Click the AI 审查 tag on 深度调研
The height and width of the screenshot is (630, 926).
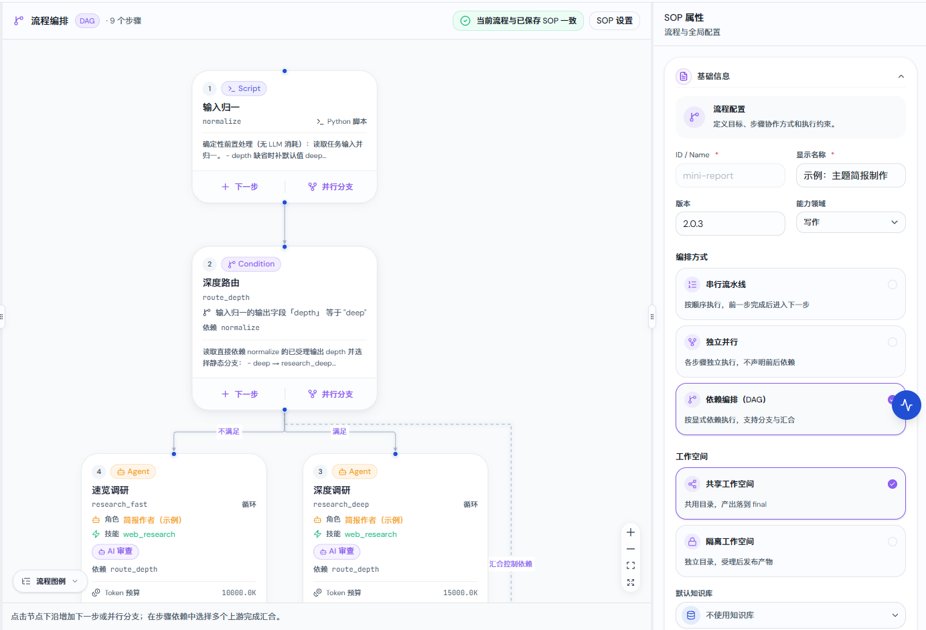pyautogui.click(x=337, y=552)
